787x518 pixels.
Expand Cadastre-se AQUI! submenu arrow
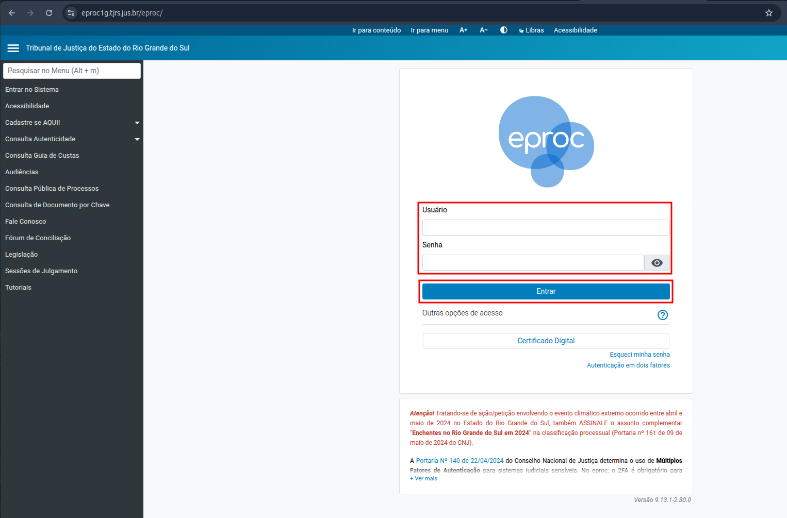pos(137,123)
